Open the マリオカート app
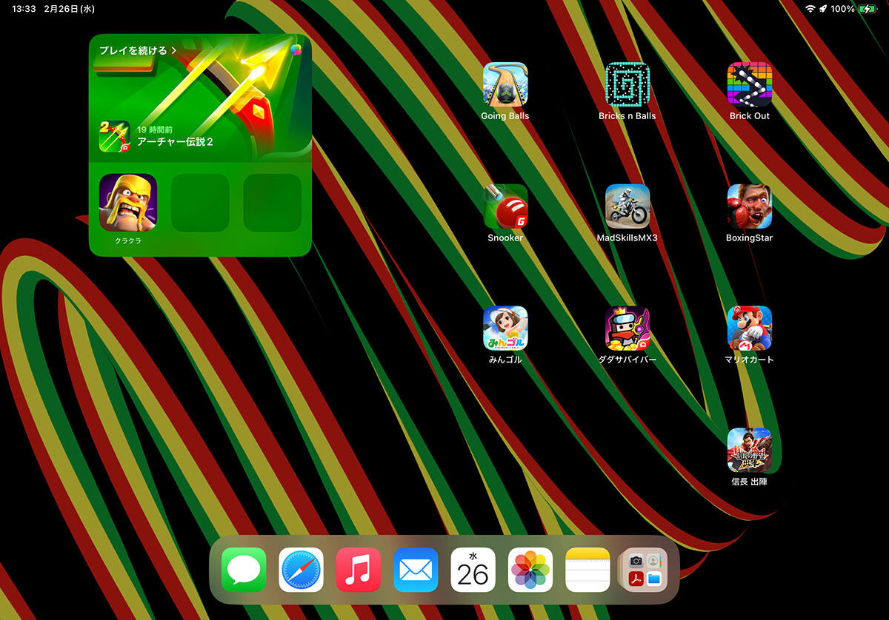This screenshot has height=620, width=889. [x=750, y=328]
